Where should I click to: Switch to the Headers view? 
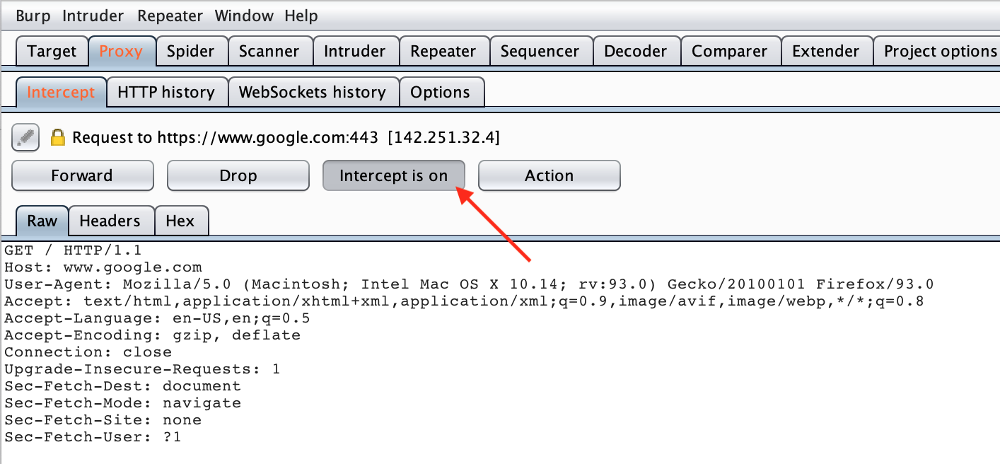111,221
